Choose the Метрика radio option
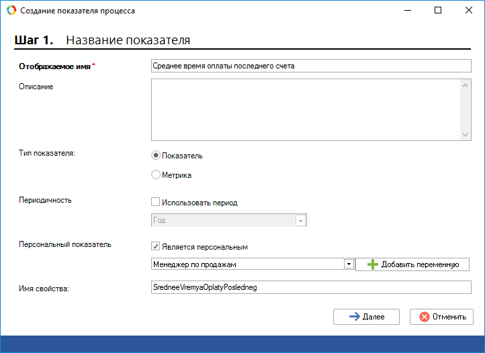This screenshot has height=353, width=485. click(x=156, y=175)
